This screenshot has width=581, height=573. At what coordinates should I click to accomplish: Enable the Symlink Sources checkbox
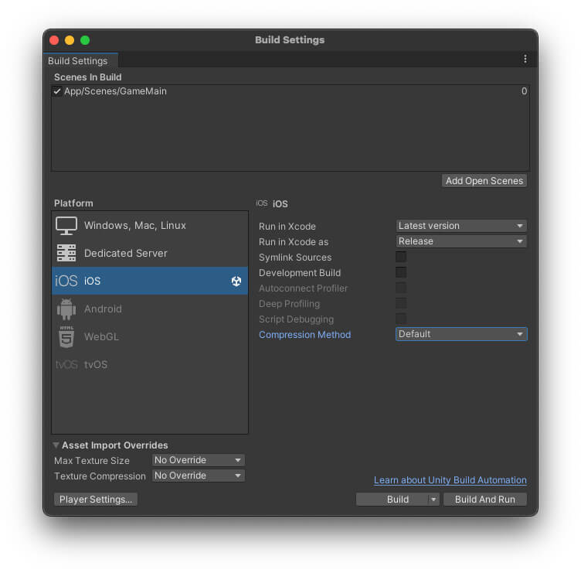pyautogui.click(x=401, y=257)
